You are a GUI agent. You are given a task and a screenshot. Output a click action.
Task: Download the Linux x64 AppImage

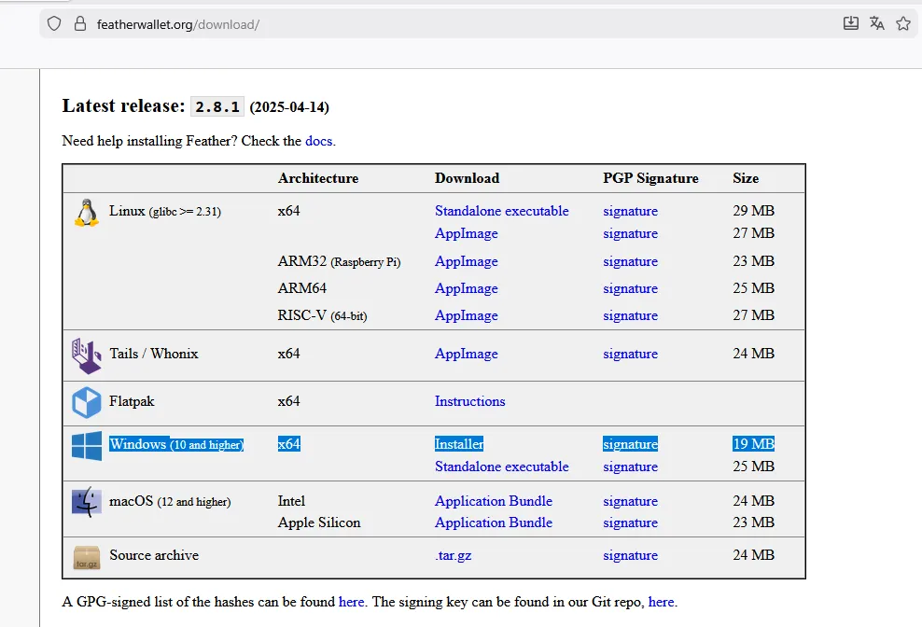(x=467, y=233)
